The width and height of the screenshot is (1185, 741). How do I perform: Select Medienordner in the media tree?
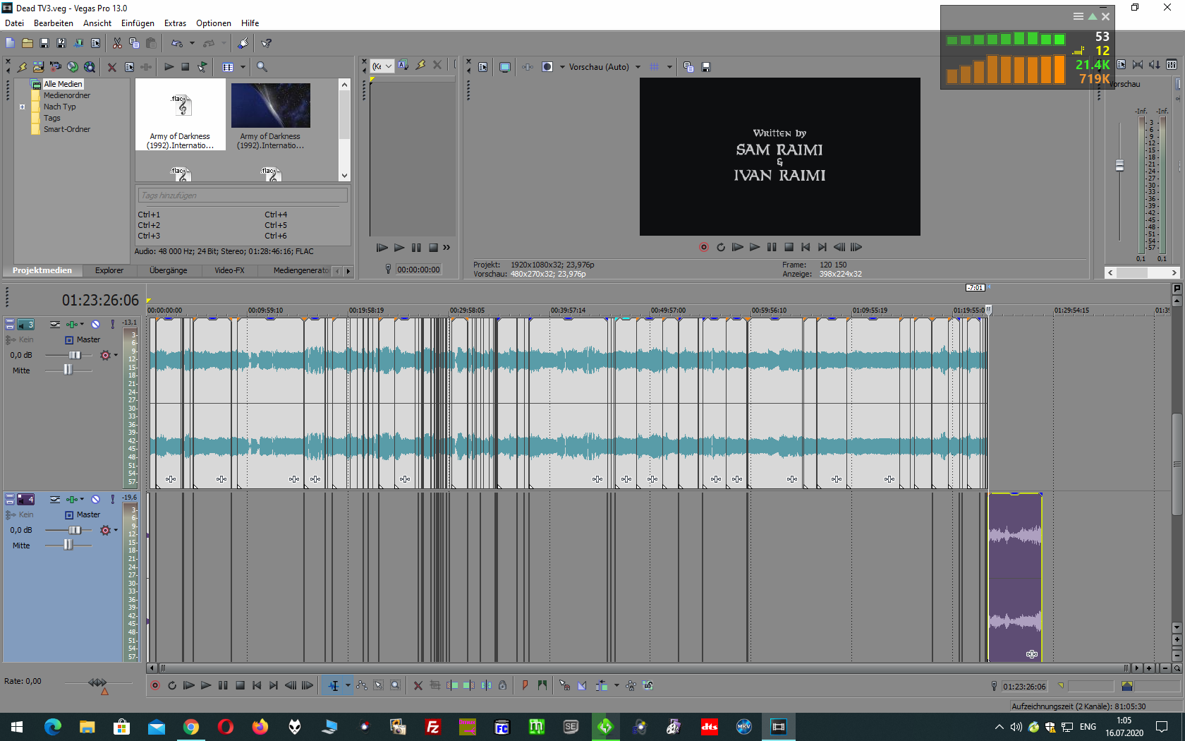[x=67, y=95]
